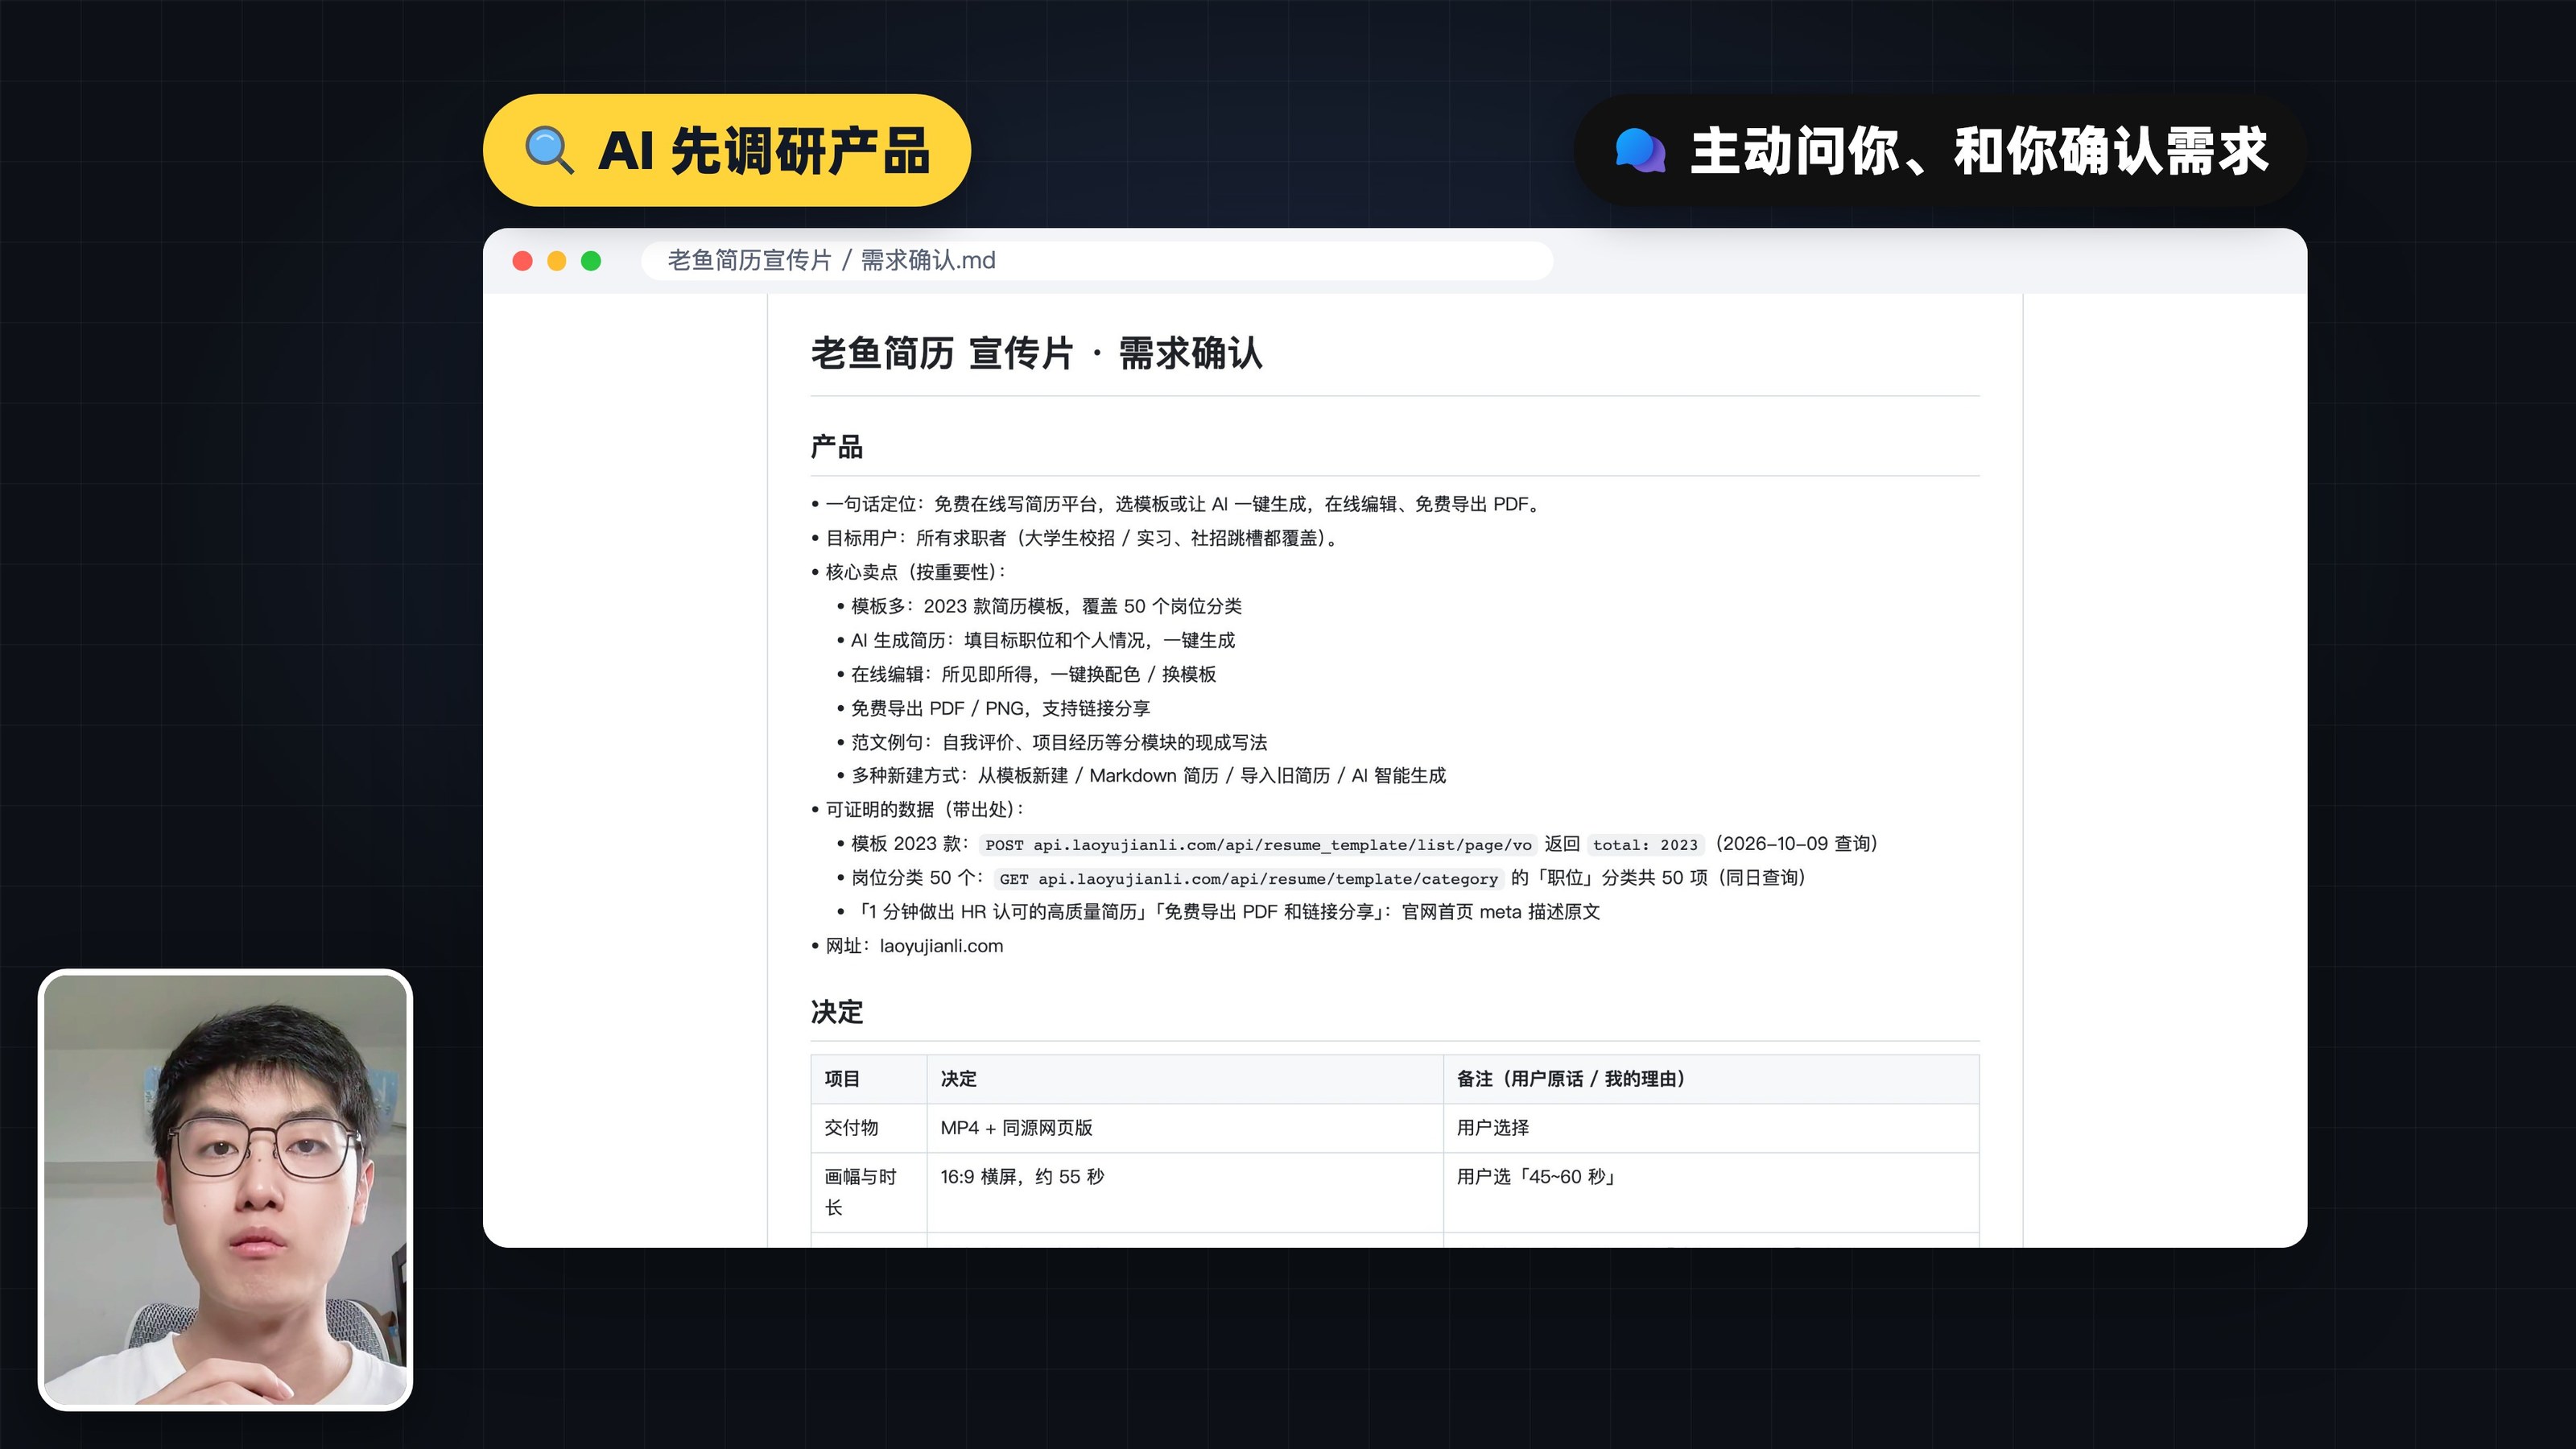Image resolution: width=2576 pixels, height=1449 pixels.
Task: Click the '在线编辑：所见即所得' bullet
Action: [1026, 674]
